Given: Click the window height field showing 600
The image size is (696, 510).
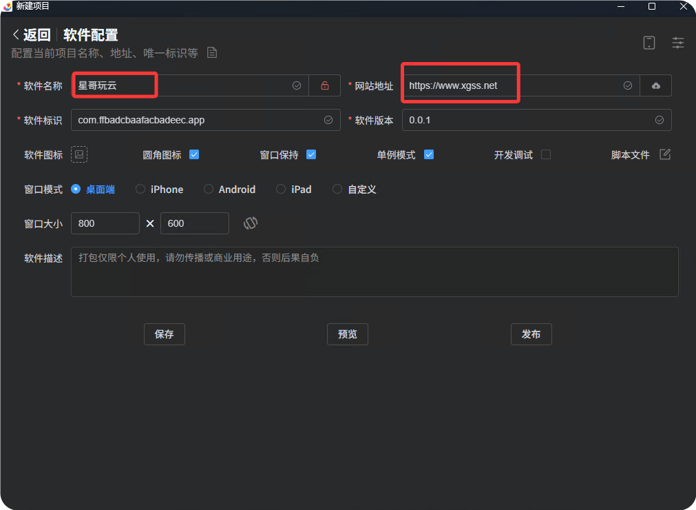Looking at the screenshot, I should [x=194, y=223].
